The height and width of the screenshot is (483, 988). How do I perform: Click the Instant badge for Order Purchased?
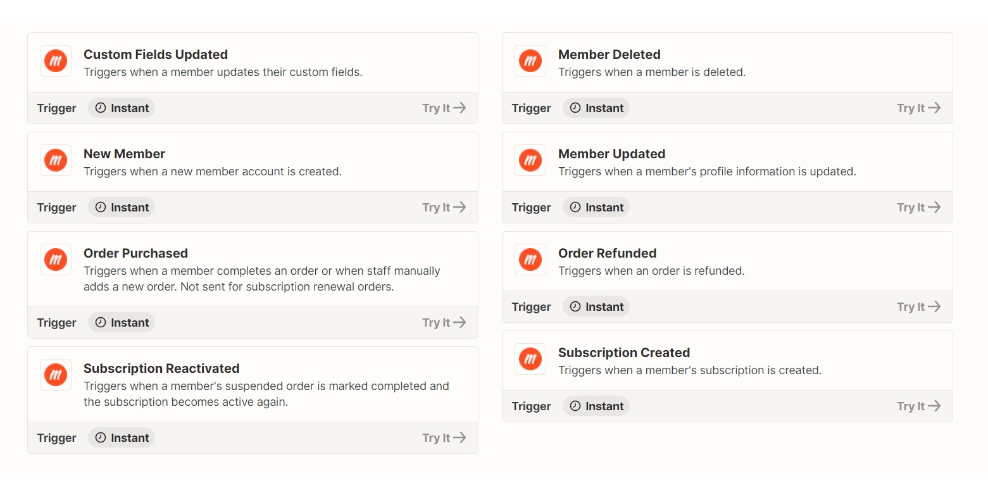tap(121, 322)
